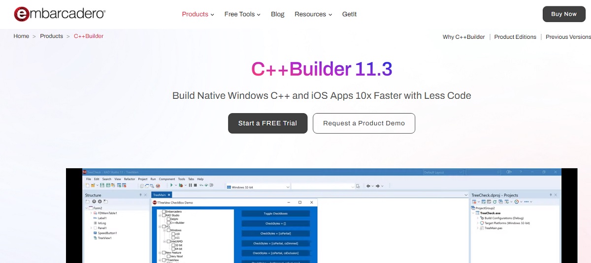Click the Embarcadero logo

point(59,14)
